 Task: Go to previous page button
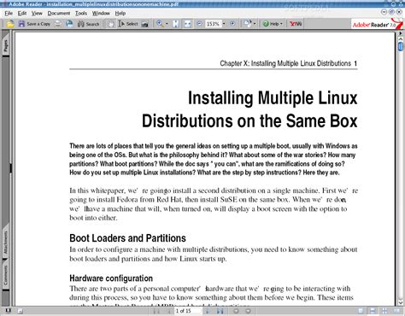[168, 311]
